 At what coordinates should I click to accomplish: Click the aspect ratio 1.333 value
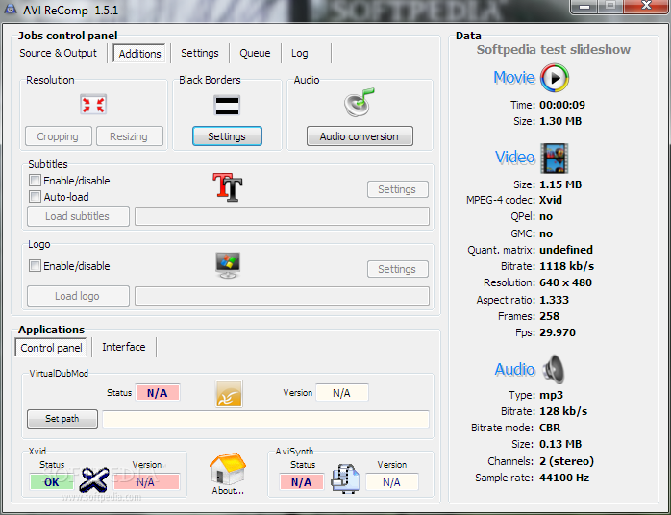pyautogui.click(x=554, y=300)
